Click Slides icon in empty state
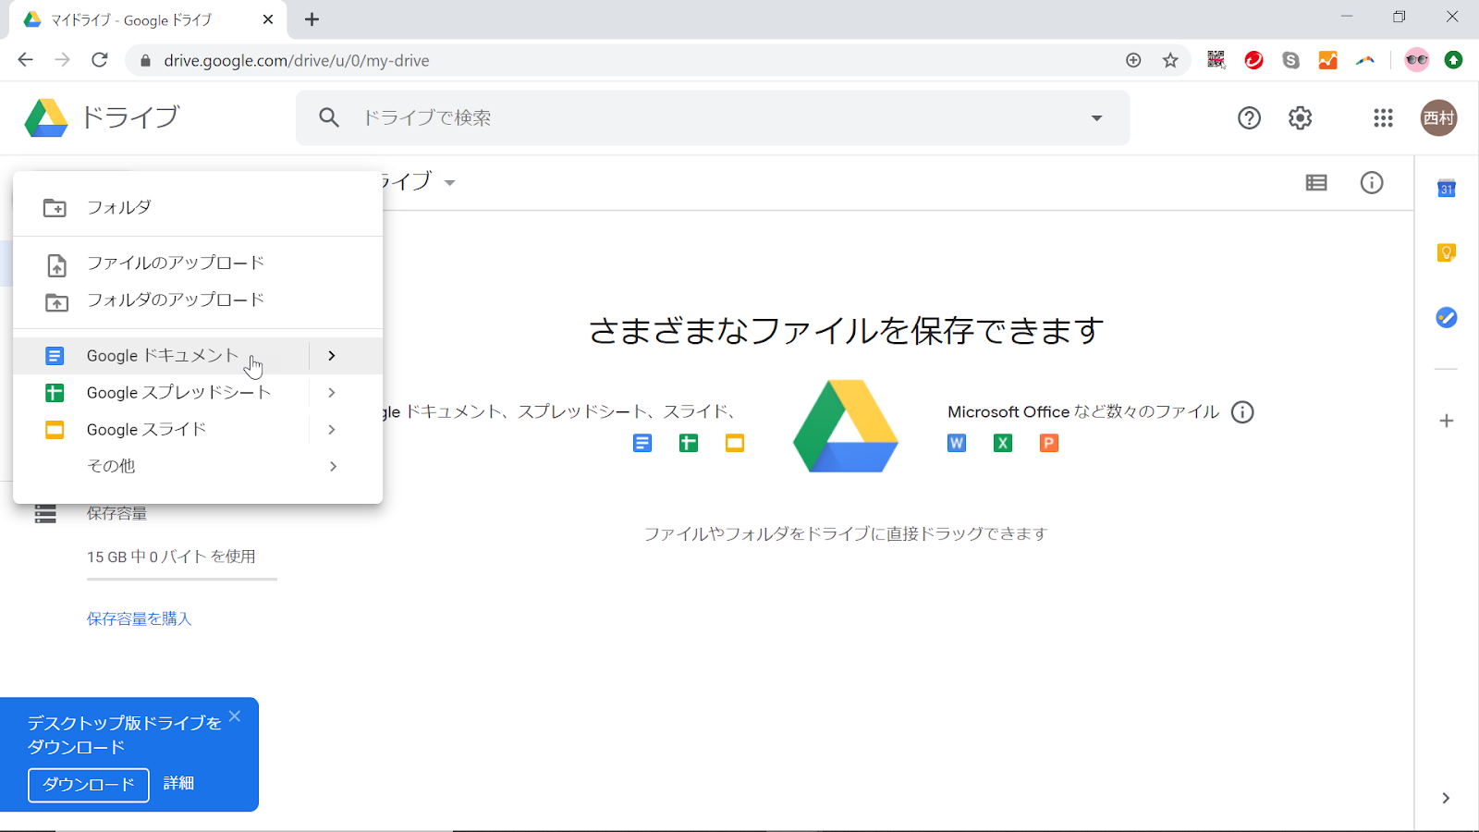The height and width of the screenshot is (832, 1479). (735, 444)
